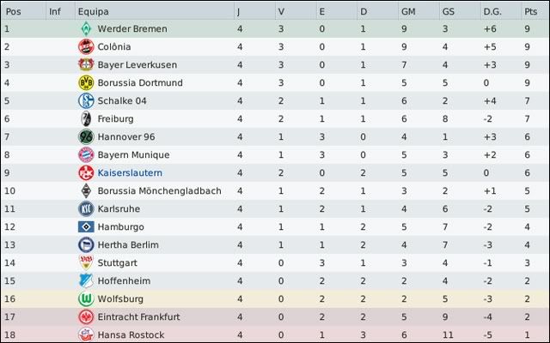Open the Hannover 96 team name
This screenshot has width=550, height=343.
click(x=126, y=137)
